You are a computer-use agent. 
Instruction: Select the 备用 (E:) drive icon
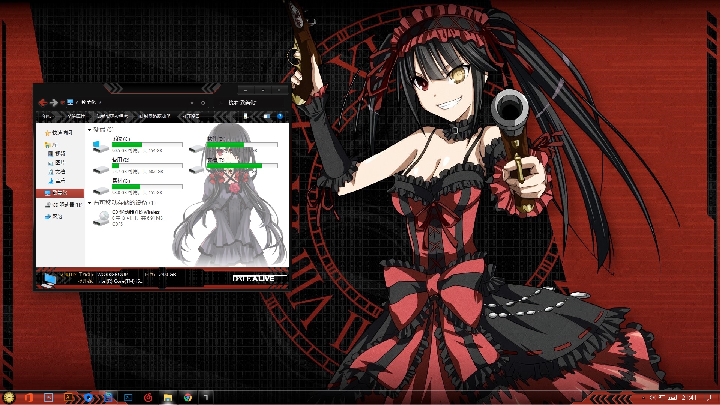click(x=101, y=170)
